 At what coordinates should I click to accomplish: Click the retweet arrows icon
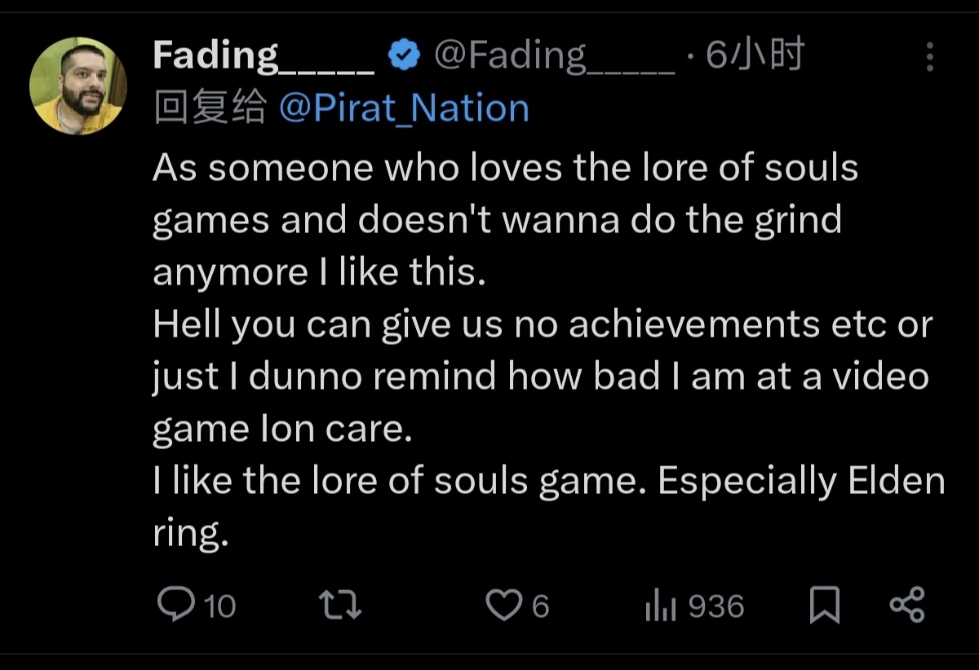[x=339, y=606]
